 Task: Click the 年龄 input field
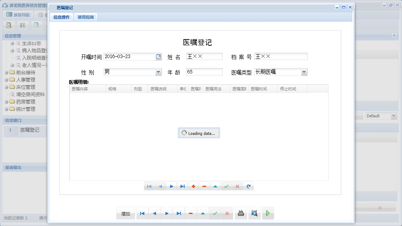[x=204, y=72]
